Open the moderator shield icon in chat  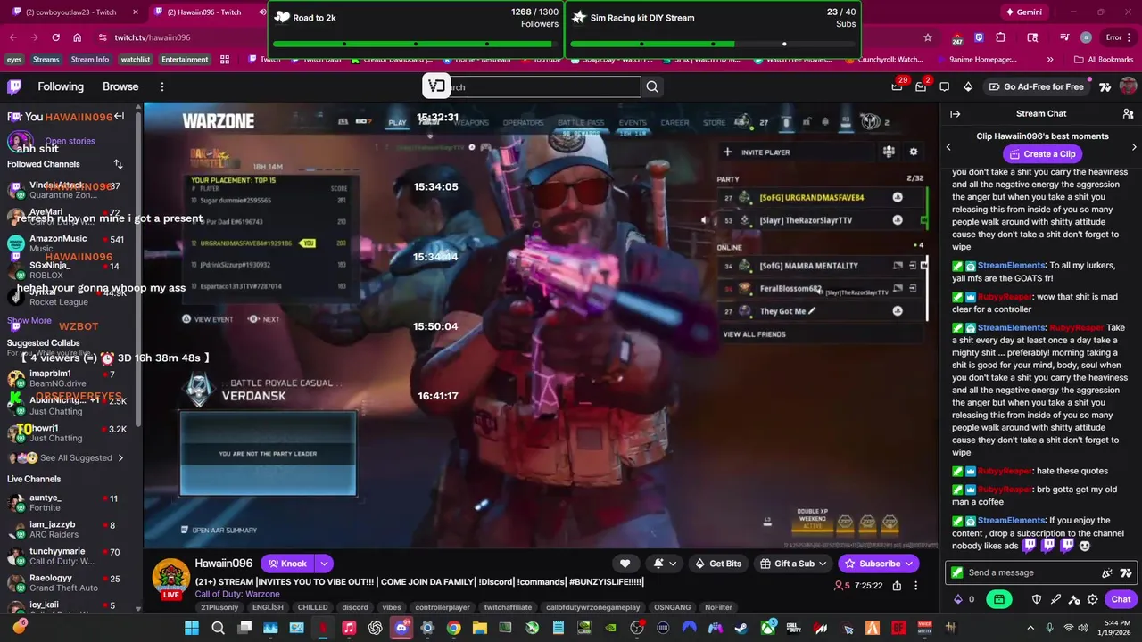pos(1037,600)
